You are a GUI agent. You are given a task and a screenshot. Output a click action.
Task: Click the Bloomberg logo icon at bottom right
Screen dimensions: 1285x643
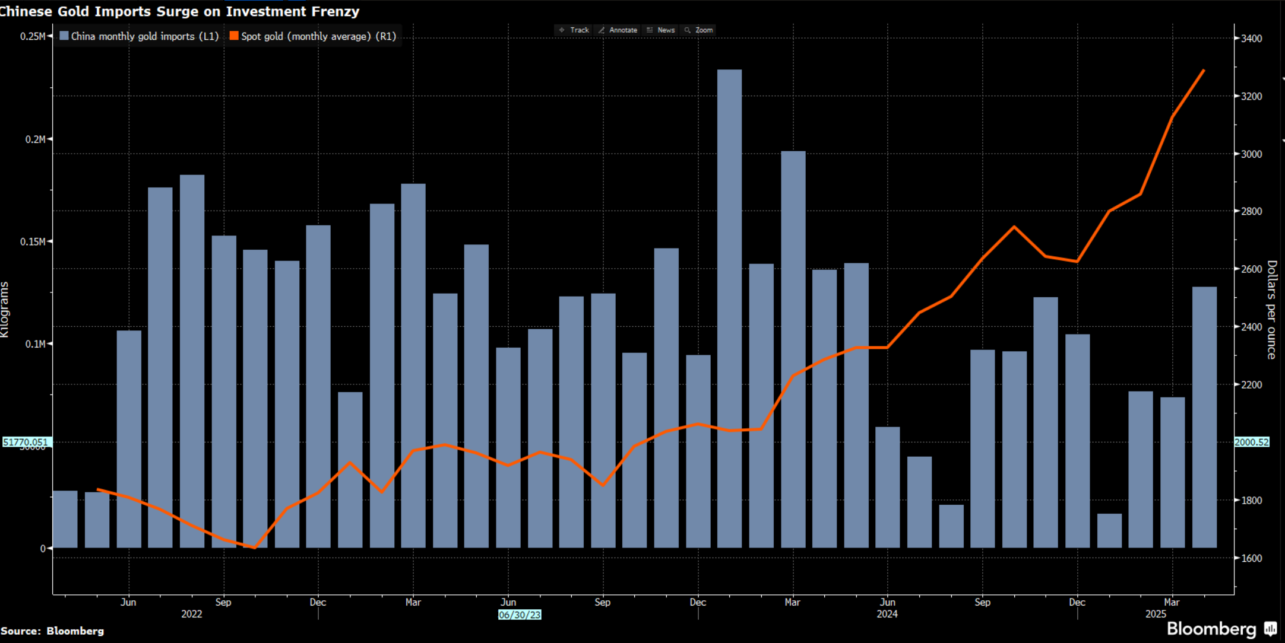coord(1271,628)
